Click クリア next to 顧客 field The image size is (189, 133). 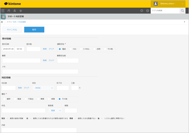[51, 60]
